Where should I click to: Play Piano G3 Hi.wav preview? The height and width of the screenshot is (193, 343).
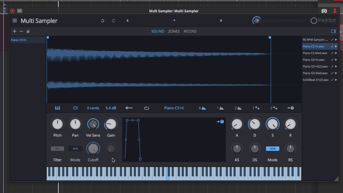336,60
